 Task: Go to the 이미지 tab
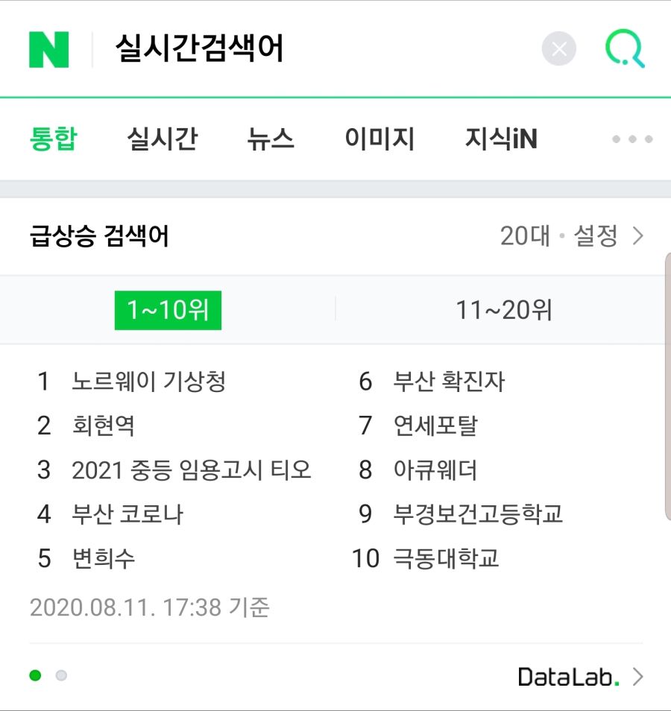point(379,139)
